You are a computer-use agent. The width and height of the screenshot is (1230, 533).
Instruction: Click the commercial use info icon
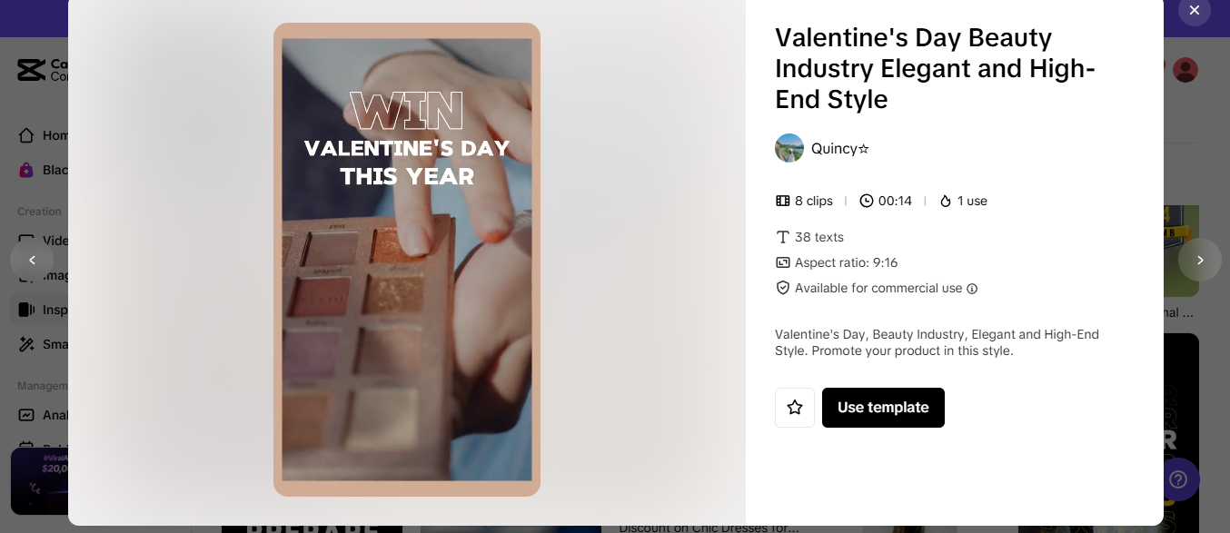[972, 289]
